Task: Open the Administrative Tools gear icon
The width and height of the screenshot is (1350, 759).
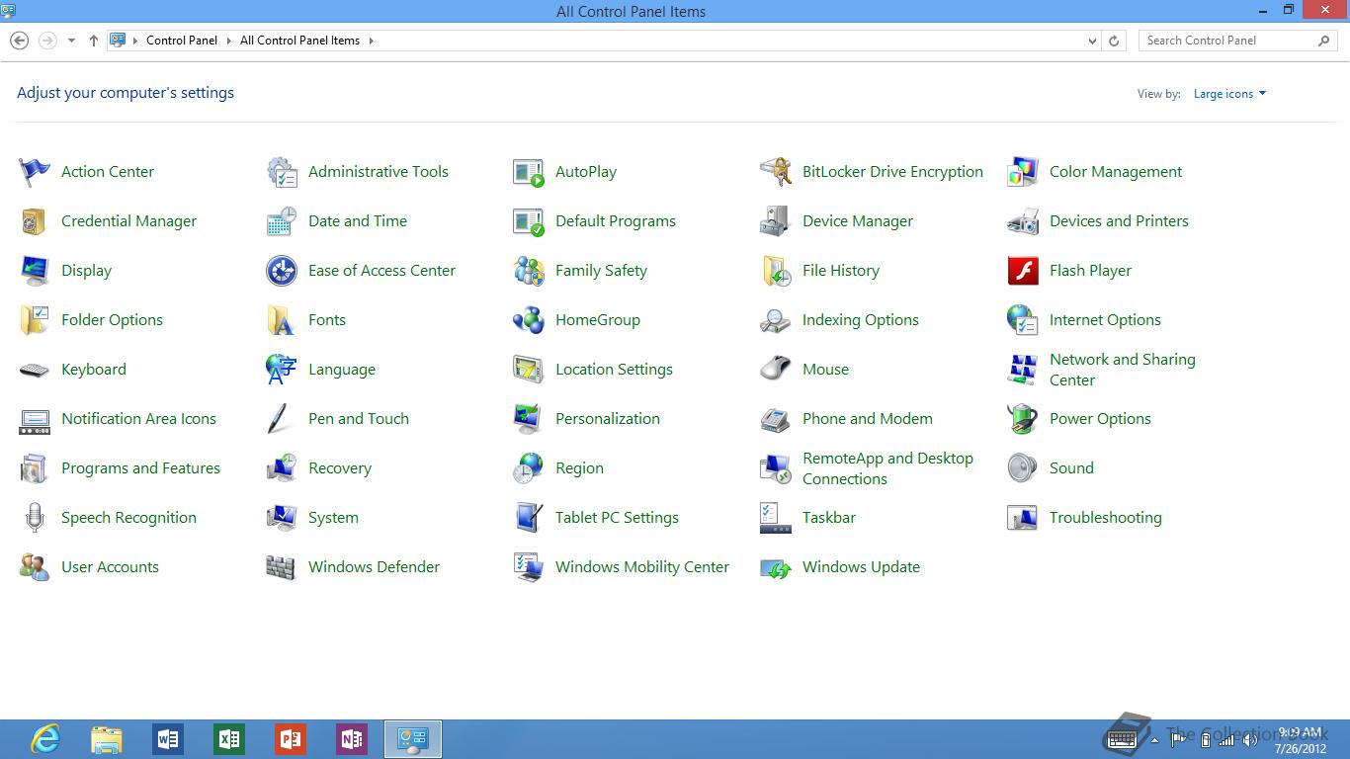Action: [x=282, y=172]
